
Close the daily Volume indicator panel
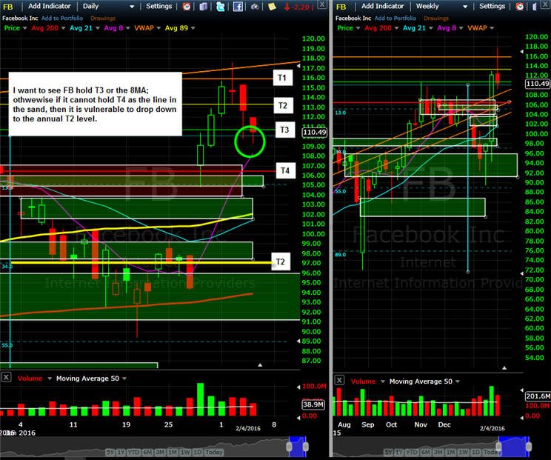click(x=6, y=378)
